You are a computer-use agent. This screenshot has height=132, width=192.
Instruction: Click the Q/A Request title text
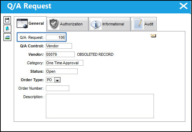pos(29,6)
